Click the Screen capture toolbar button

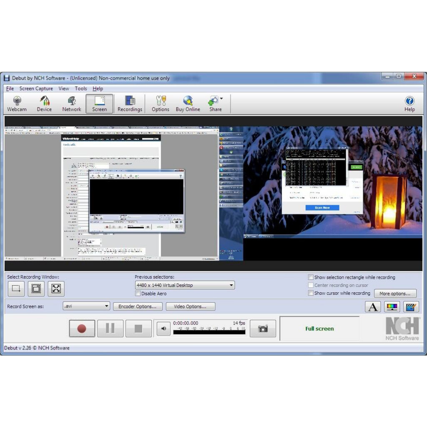[99, 103]
